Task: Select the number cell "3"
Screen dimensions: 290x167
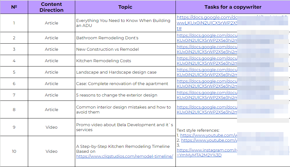Action: pos(14,49)
